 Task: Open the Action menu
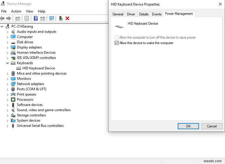pos(16,11)
